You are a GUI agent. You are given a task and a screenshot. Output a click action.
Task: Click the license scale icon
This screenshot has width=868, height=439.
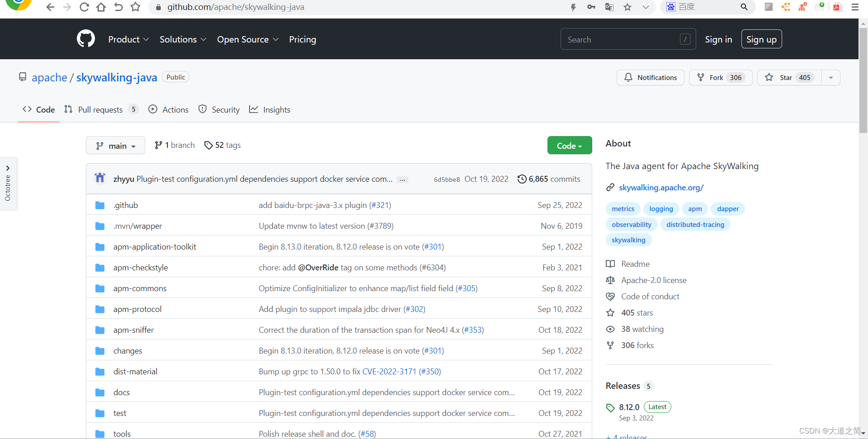pos(610,280)
